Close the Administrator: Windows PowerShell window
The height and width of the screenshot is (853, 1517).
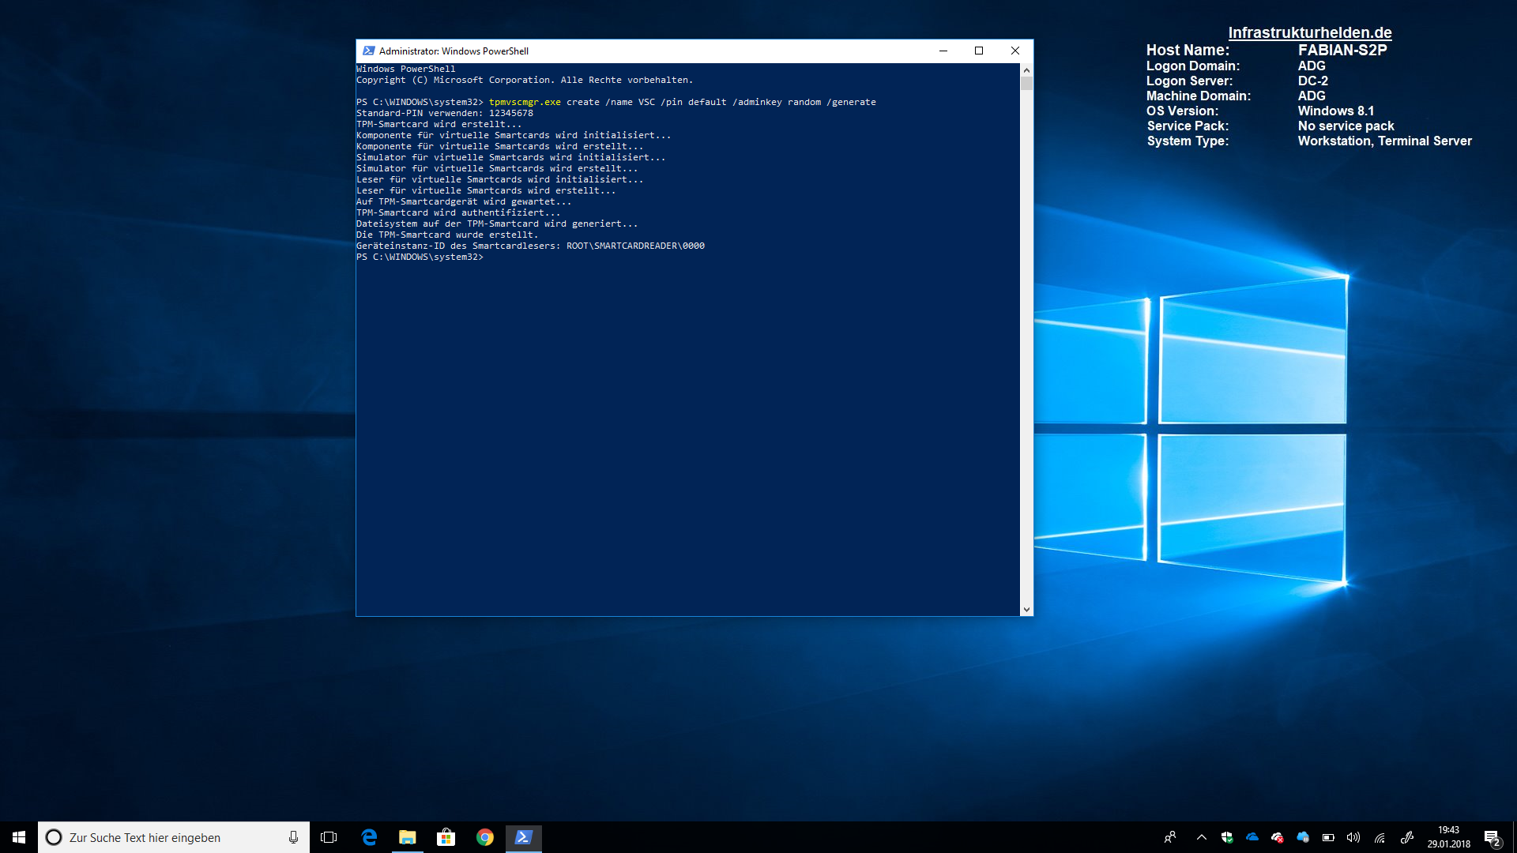coord(1015,51)
